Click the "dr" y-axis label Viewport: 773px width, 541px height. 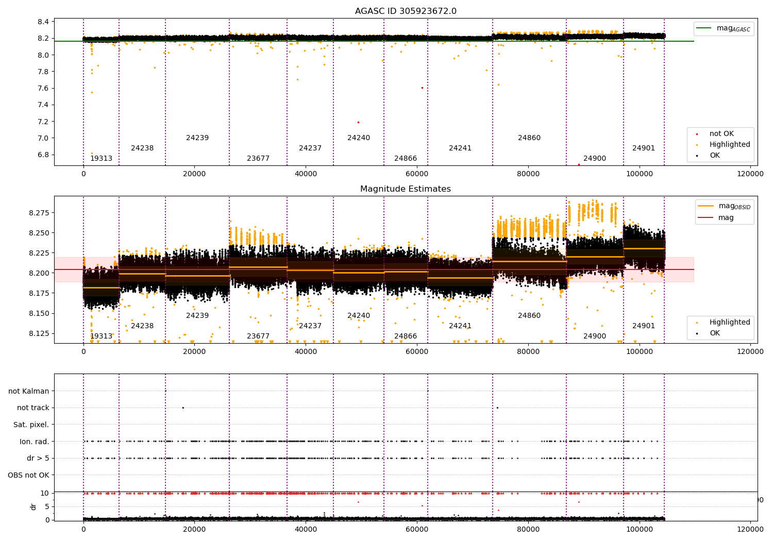coord(33,506)
